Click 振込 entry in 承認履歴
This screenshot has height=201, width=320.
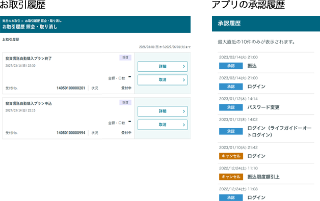click(x=252, y=66)
